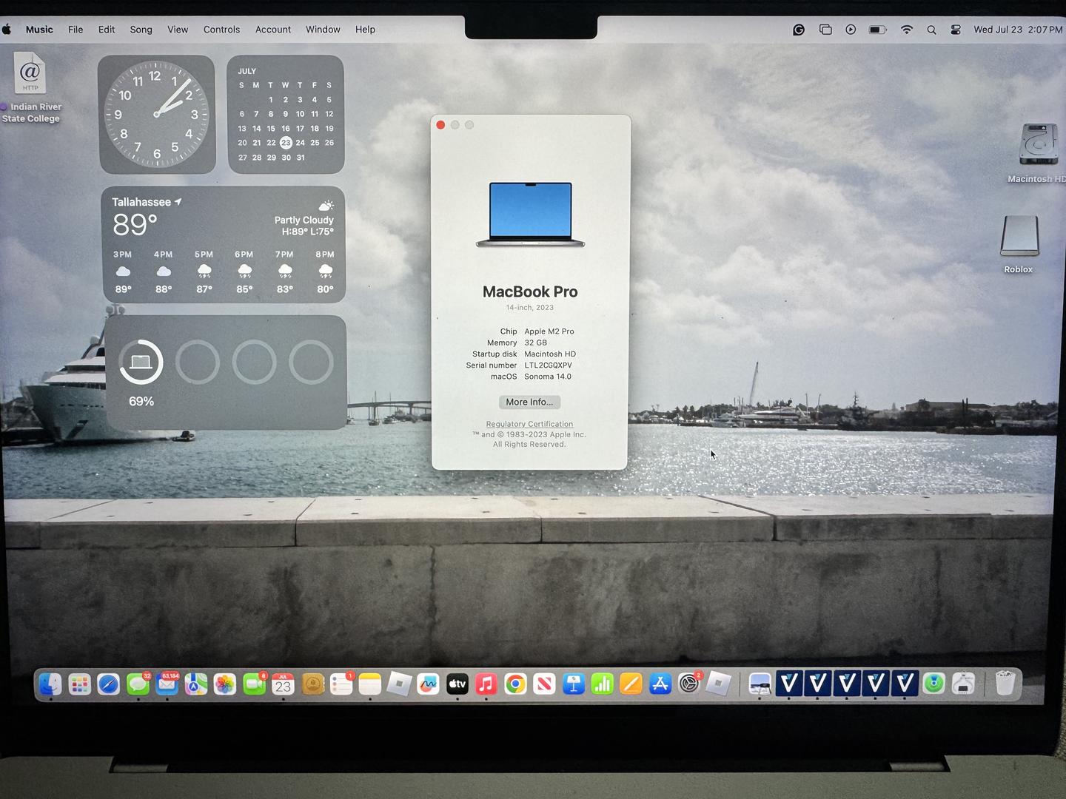Select Indian River State College shortcut

pyautogui.click(x=30, y=87)
